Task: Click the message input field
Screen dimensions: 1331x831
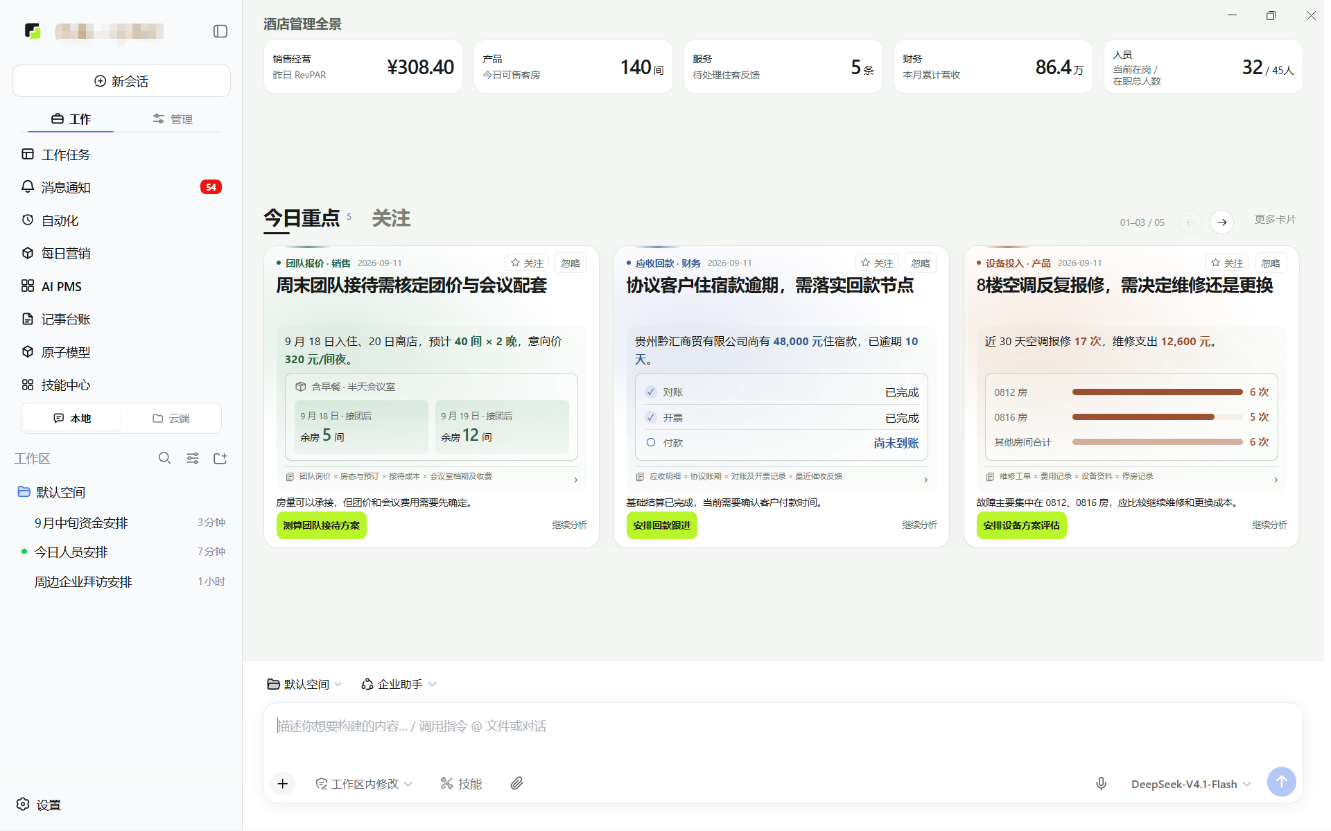Action: (x=783, y=726)
